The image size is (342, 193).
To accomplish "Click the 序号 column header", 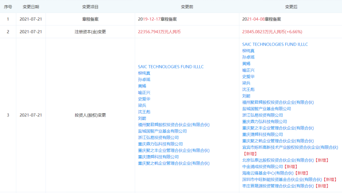I will click(8, 7).
